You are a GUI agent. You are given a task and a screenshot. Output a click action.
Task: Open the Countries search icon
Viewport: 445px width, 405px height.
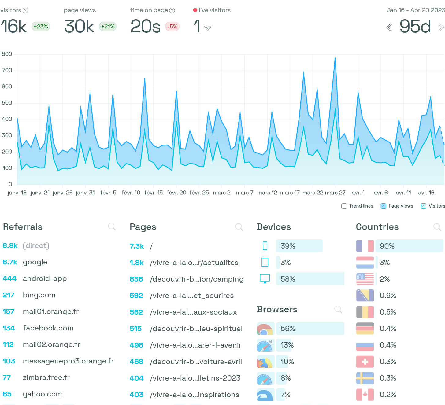click(x=437, y=227)
